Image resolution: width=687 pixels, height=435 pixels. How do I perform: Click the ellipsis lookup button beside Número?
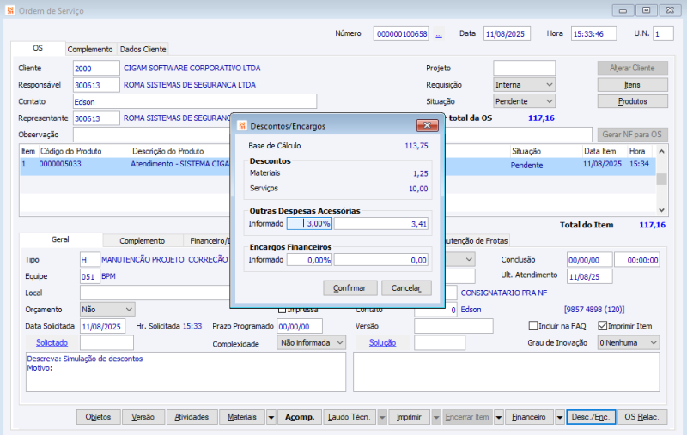coord(439,34)
